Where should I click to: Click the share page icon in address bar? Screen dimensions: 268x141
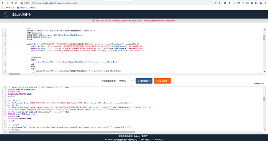coord(215,3)
